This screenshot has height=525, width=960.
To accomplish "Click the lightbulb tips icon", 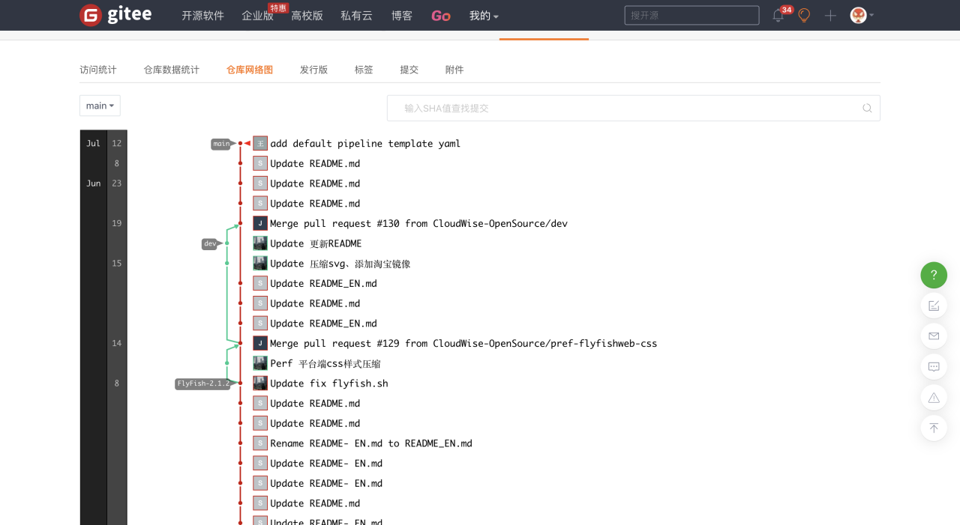I will 804,16.
